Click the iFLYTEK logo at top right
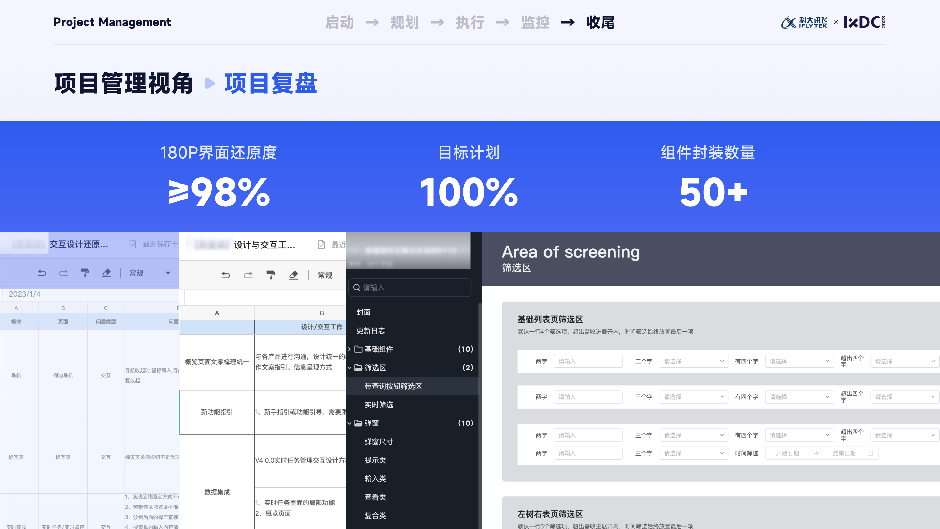The height and width of the screenshot is (529, 940). [804, 23]
